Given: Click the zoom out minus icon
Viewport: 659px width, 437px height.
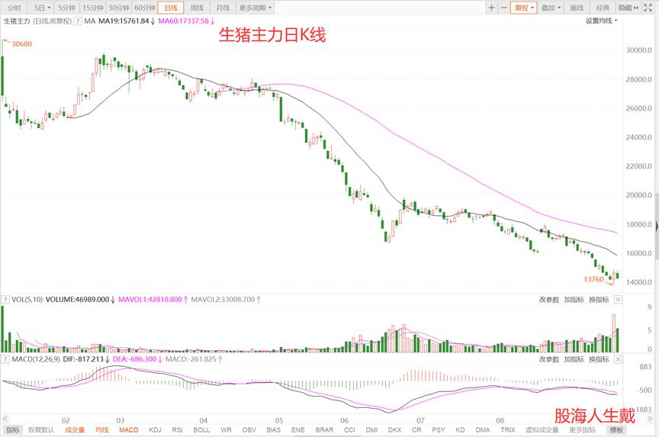Looking at the screenshot, I should pos(504,8).
